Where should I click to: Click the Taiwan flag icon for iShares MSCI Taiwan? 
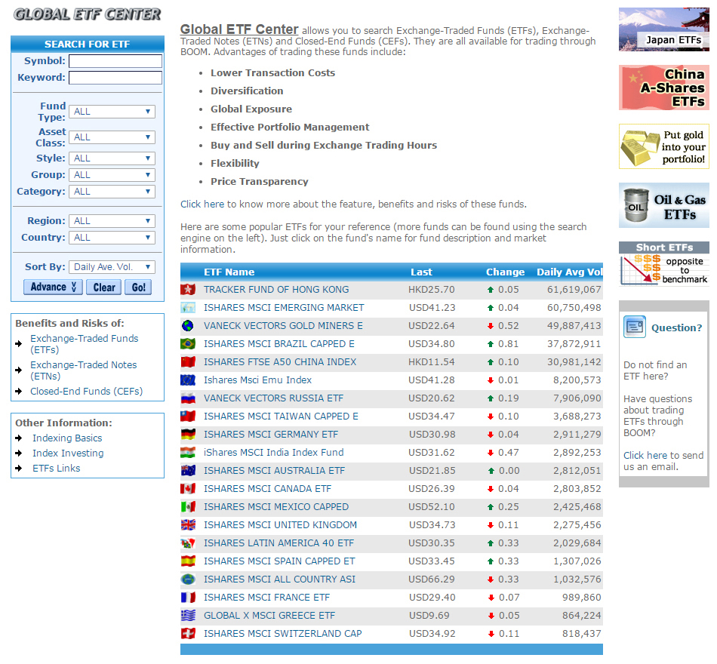point(188,417)
